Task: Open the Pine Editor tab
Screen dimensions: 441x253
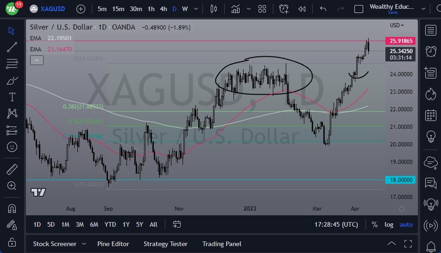Action: coord(113,244)
